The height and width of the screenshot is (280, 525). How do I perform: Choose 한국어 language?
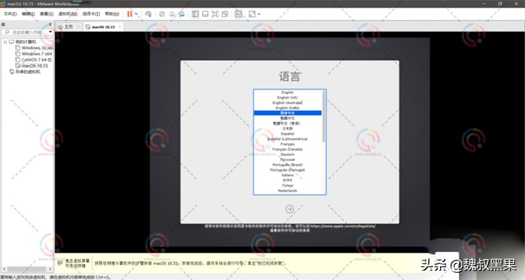tap(287, 180)
